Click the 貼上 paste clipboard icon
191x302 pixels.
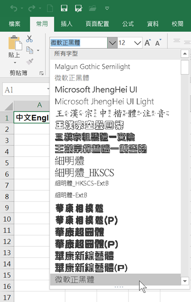(15, 43)
